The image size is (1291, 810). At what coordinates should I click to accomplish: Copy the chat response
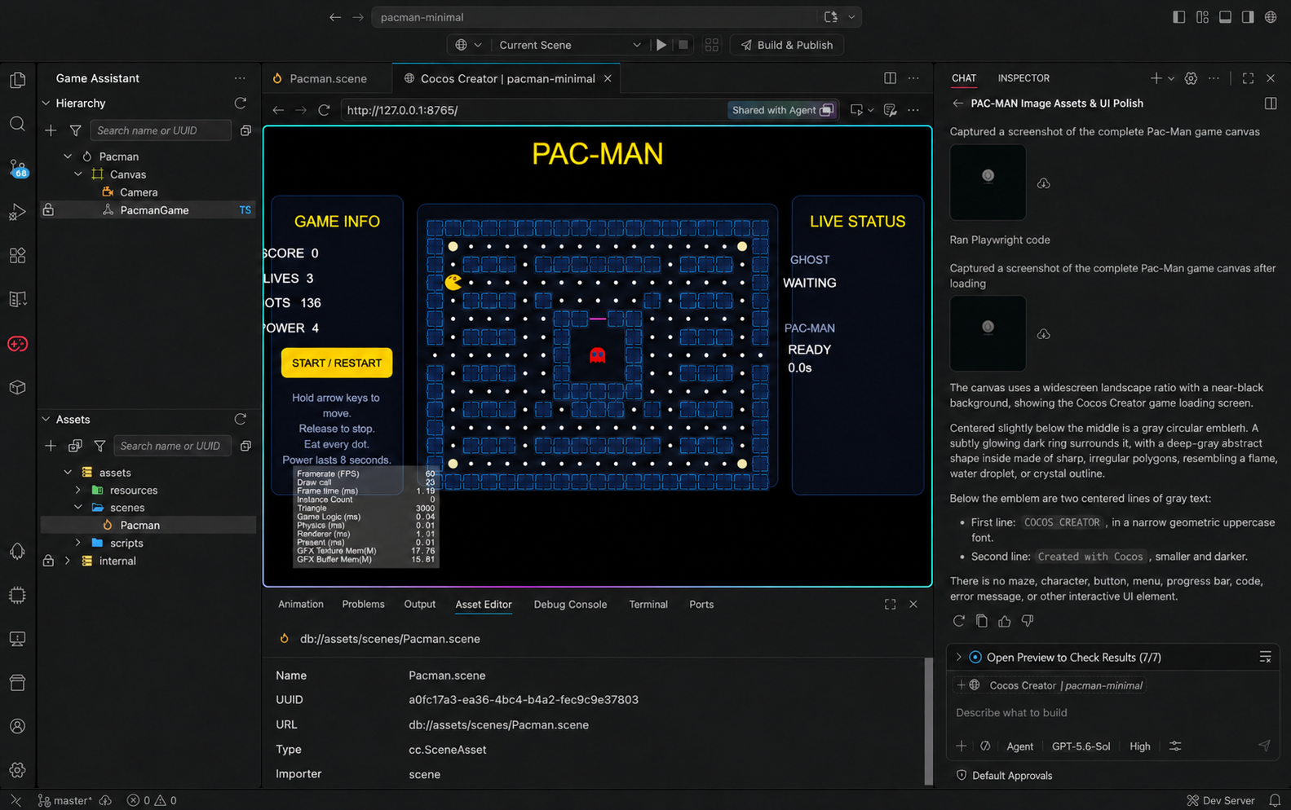click(982, 621)
